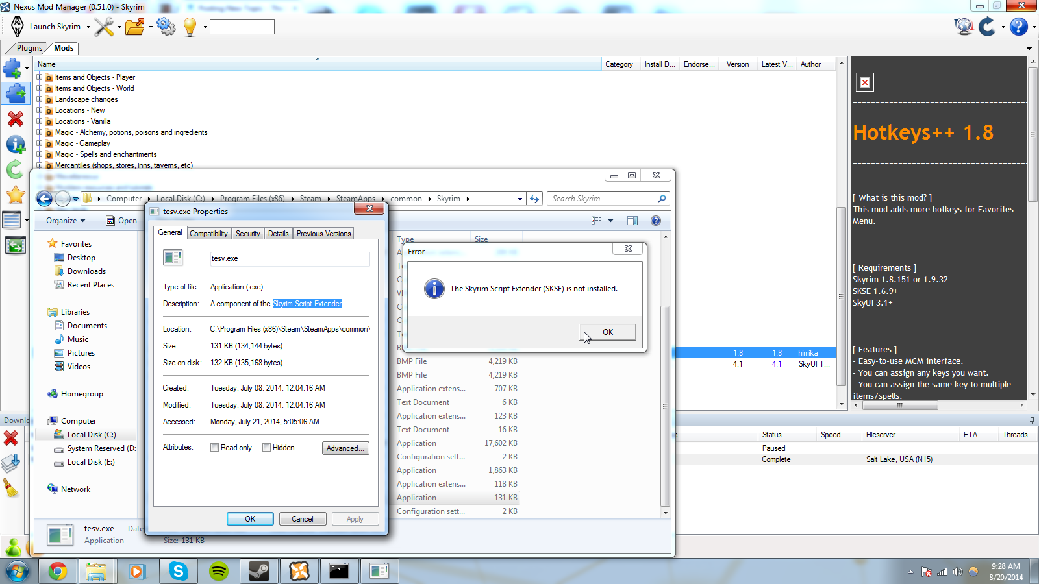Open the wrench and screwdriver tools icon
1039x584 pixels.
[x=104, y=27]
